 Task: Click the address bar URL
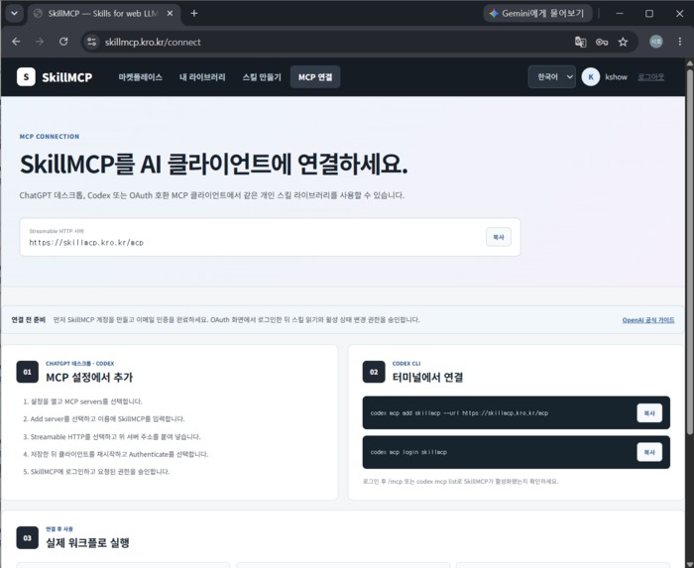coord(153,42)
